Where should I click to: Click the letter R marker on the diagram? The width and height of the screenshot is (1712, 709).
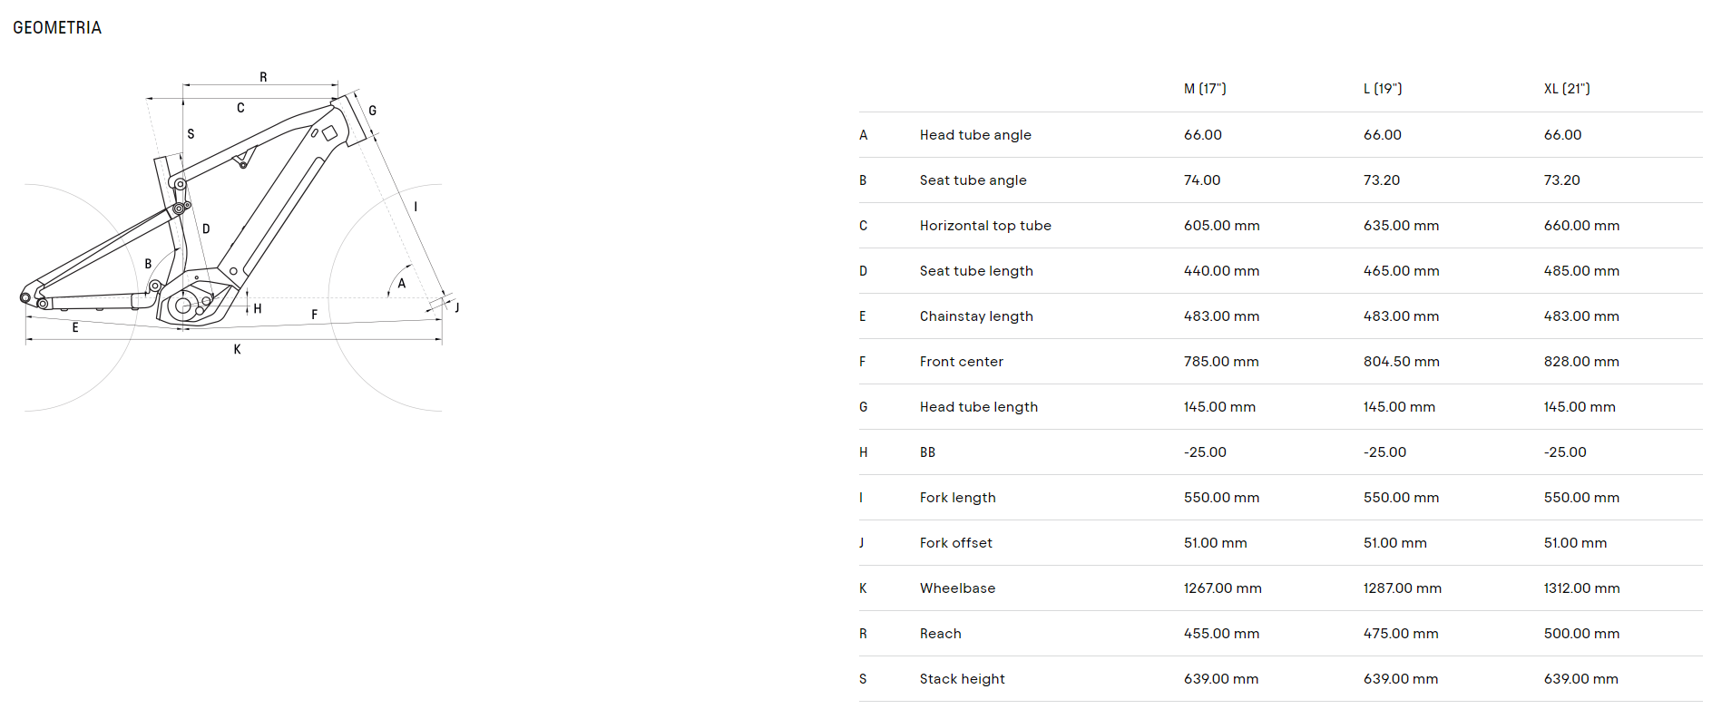263,77
